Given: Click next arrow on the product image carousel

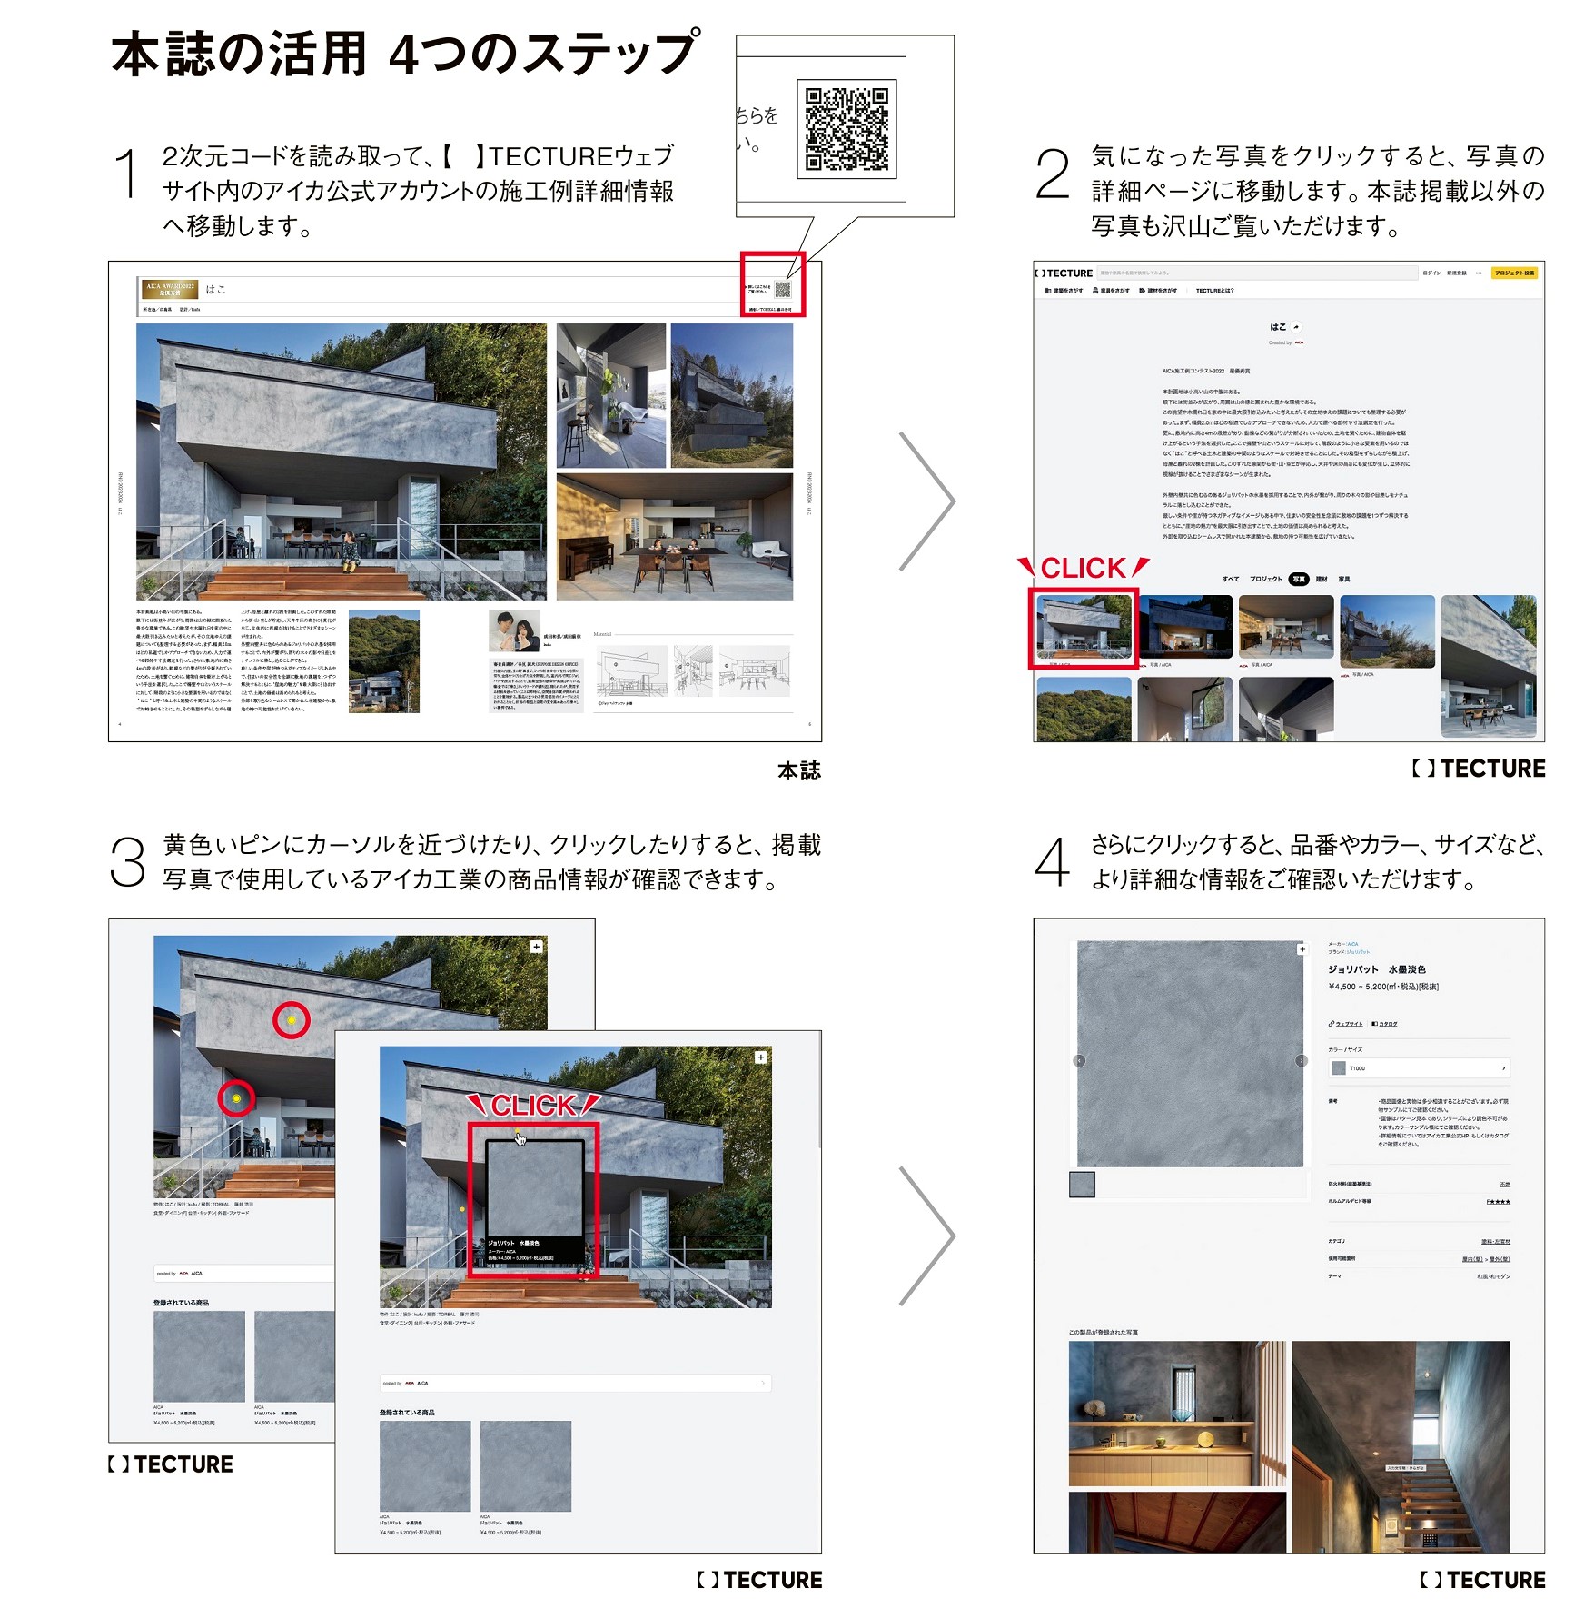Looking at the screenshot, I should [x=1301, y=1060].
